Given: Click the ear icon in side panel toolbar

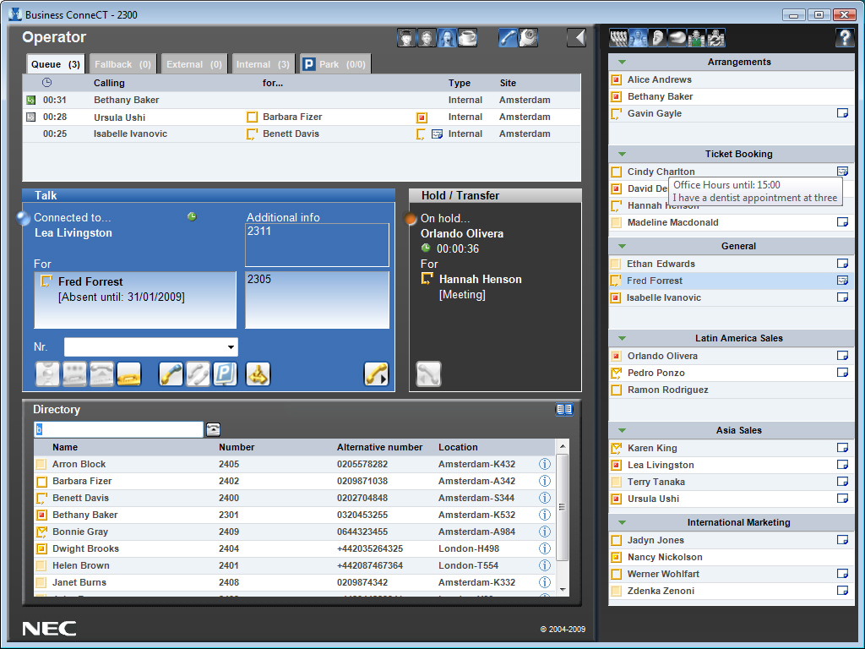Looking at the screenshot, I should point(657,37).
